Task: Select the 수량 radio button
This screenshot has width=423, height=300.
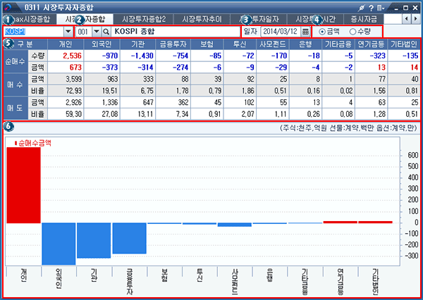Action: click(x=352, y=32)
